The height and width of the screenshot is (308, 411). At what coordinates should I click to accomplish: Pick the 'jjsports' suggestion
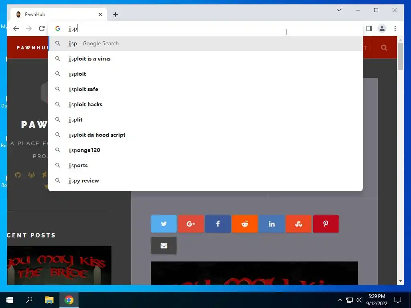pos(205,165)
